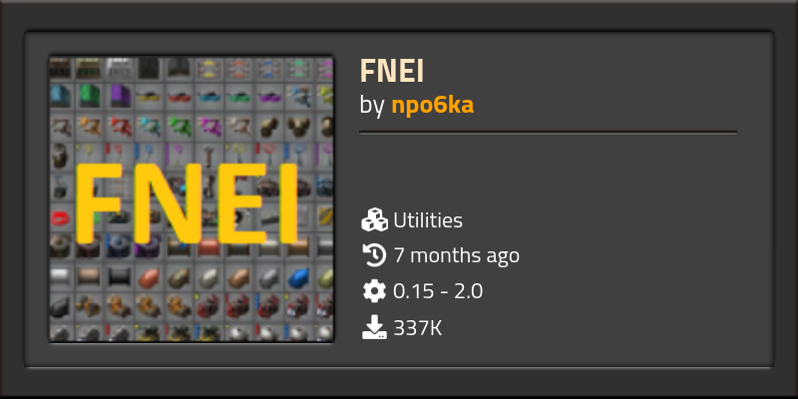
Task: Select the Utilities category label
Action: 428,220
